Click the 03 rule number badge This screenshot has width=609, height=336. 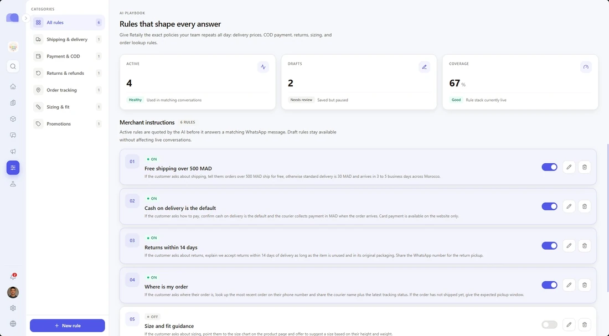click(132, 240)
